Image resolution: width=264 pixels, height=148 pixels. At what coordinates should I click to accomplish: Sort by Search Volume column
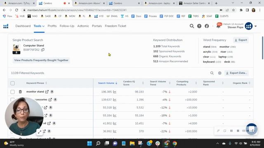tap(116, 83)
